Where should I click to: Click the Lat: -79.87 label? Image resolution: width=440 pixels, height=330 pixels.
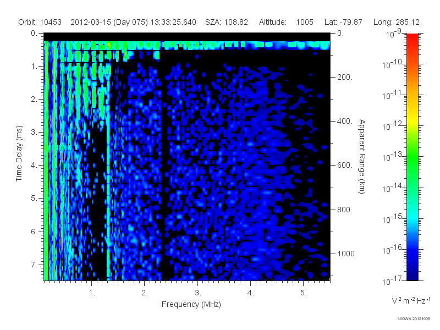[x=343, y=22]
